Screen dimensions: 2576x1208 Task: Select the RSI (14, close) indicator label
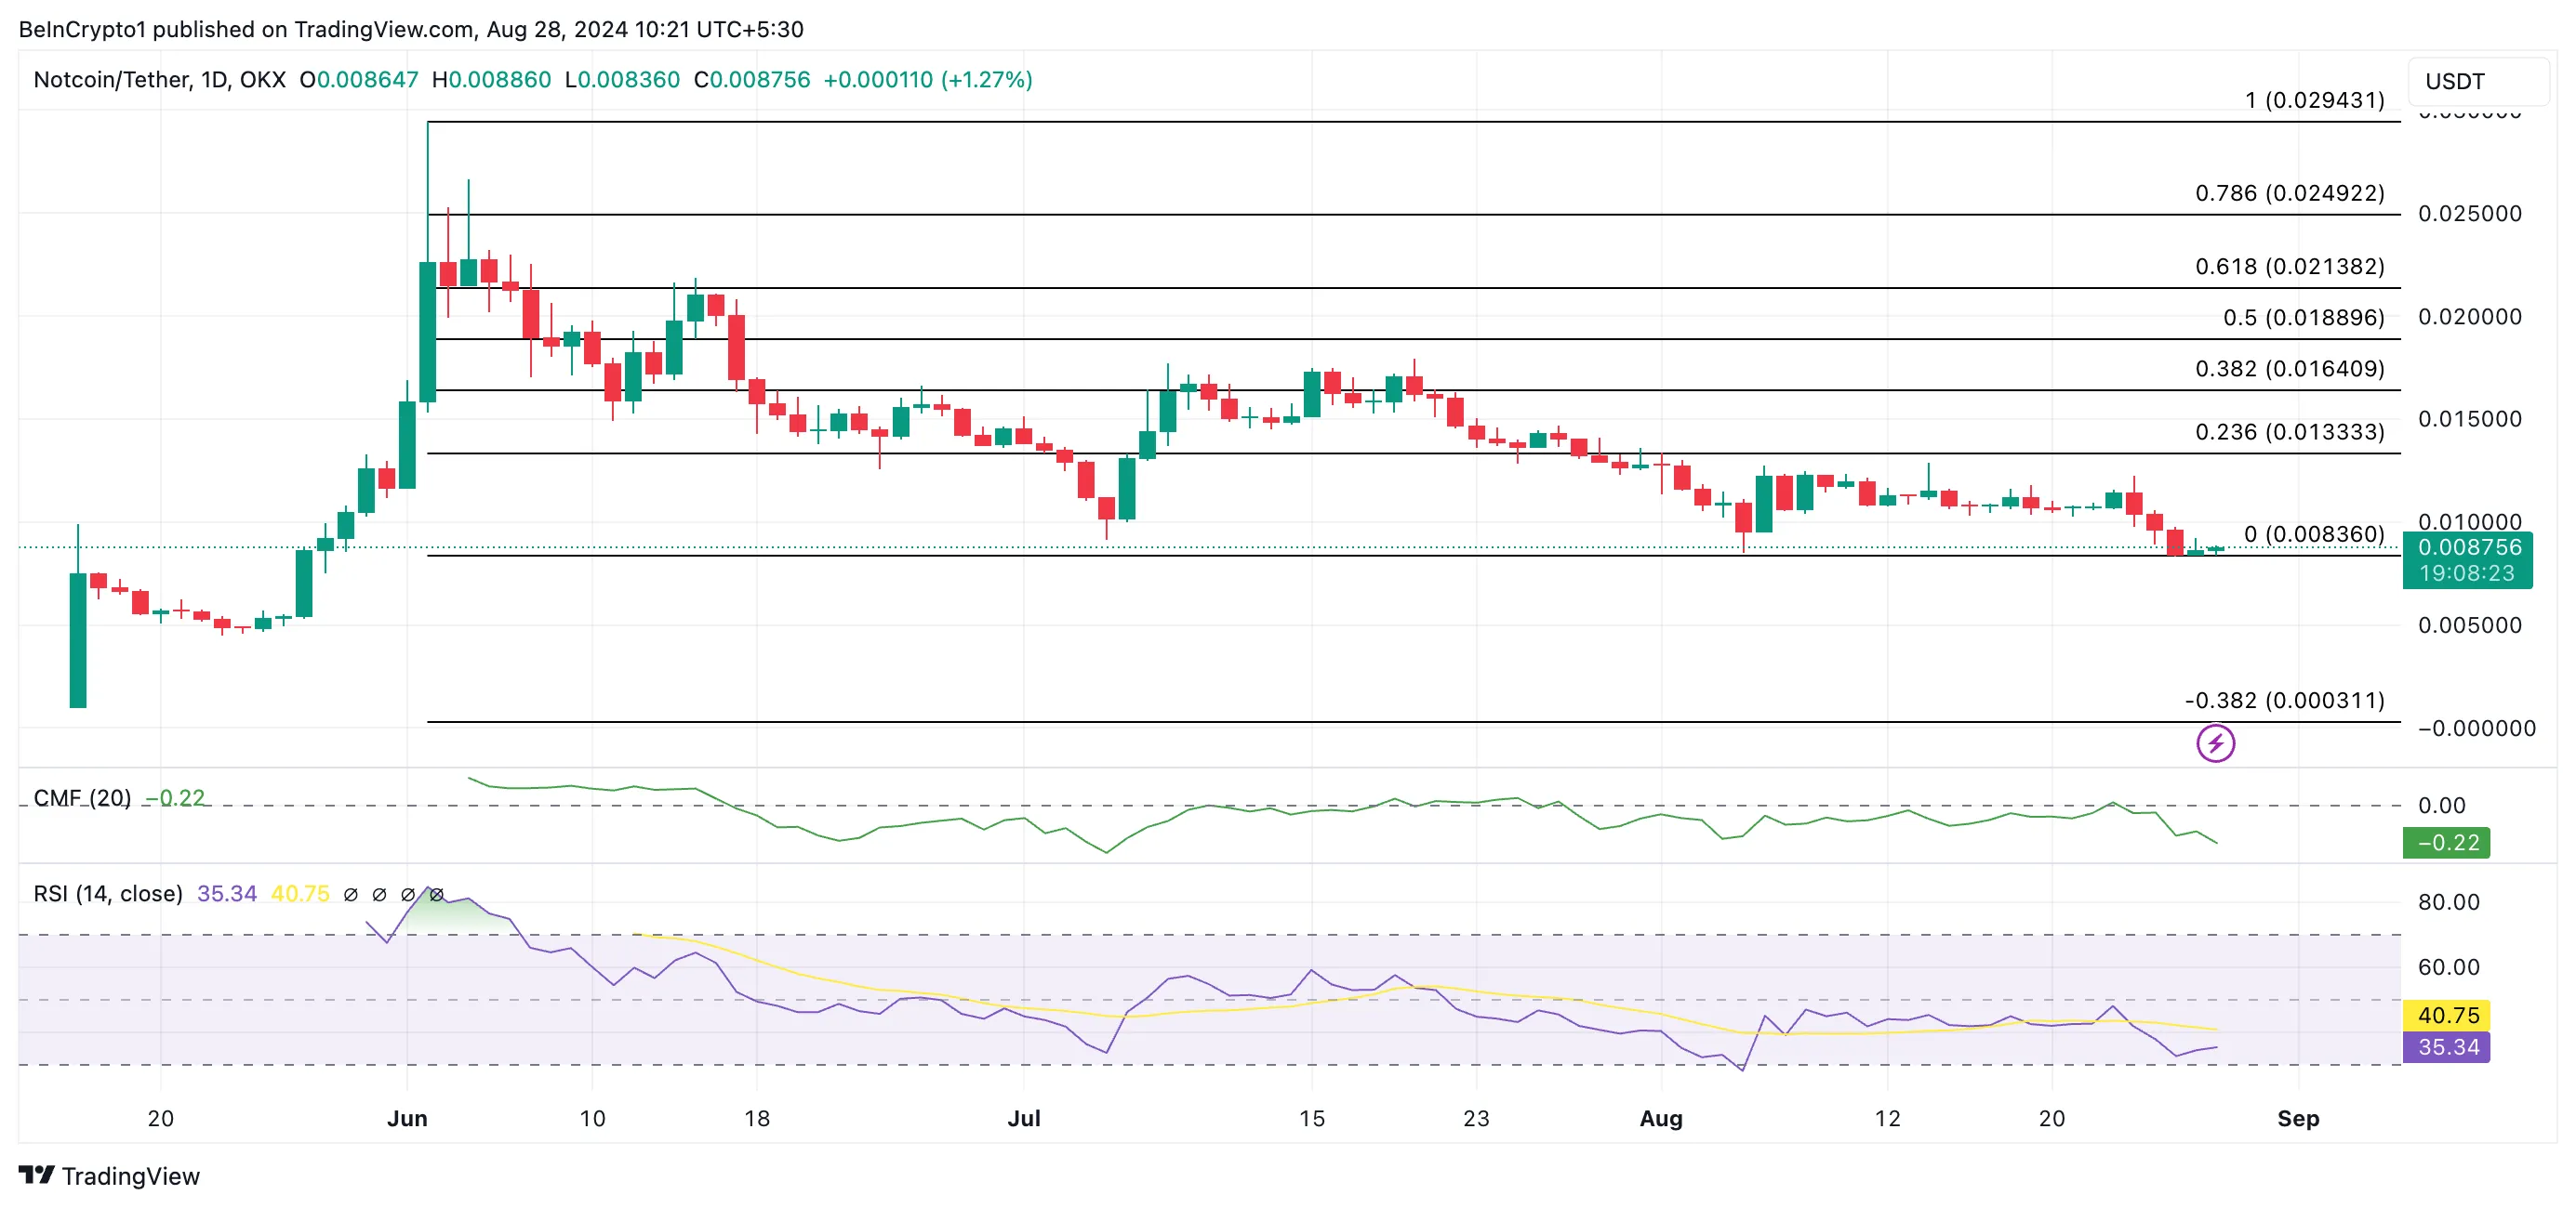[x=108, y=893]
